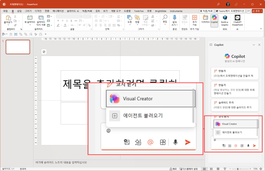
Task: Open the 애니메이션 (Animations) tab
Action: click(58, 11)
